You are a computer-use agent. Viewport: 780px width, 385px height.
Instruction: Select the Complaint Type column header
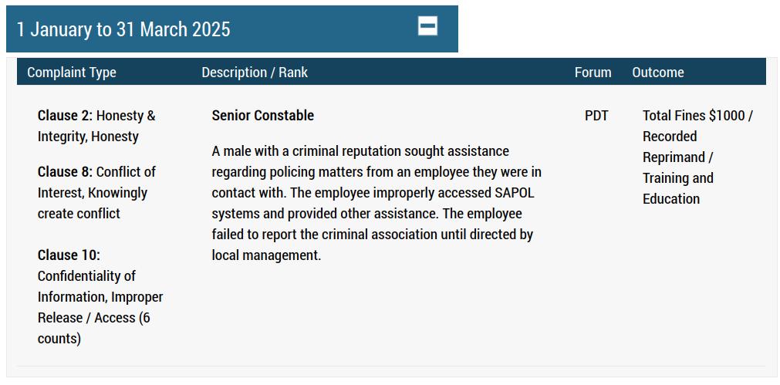(x=72, y=73)
